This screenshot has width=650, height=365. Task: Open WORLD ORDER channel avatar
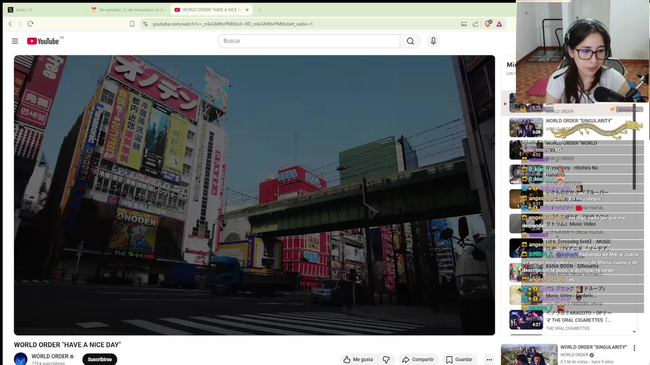(20, 359)
